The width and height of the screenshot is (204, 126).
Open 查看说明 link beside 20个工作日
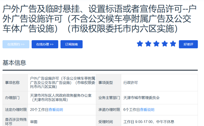(56, 110)
